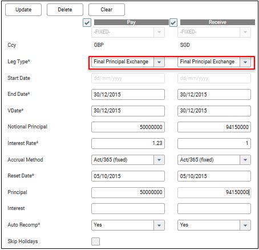Open the Receive Leg Type dropdown arrow

pyautogui.click(x=245, y=62)
